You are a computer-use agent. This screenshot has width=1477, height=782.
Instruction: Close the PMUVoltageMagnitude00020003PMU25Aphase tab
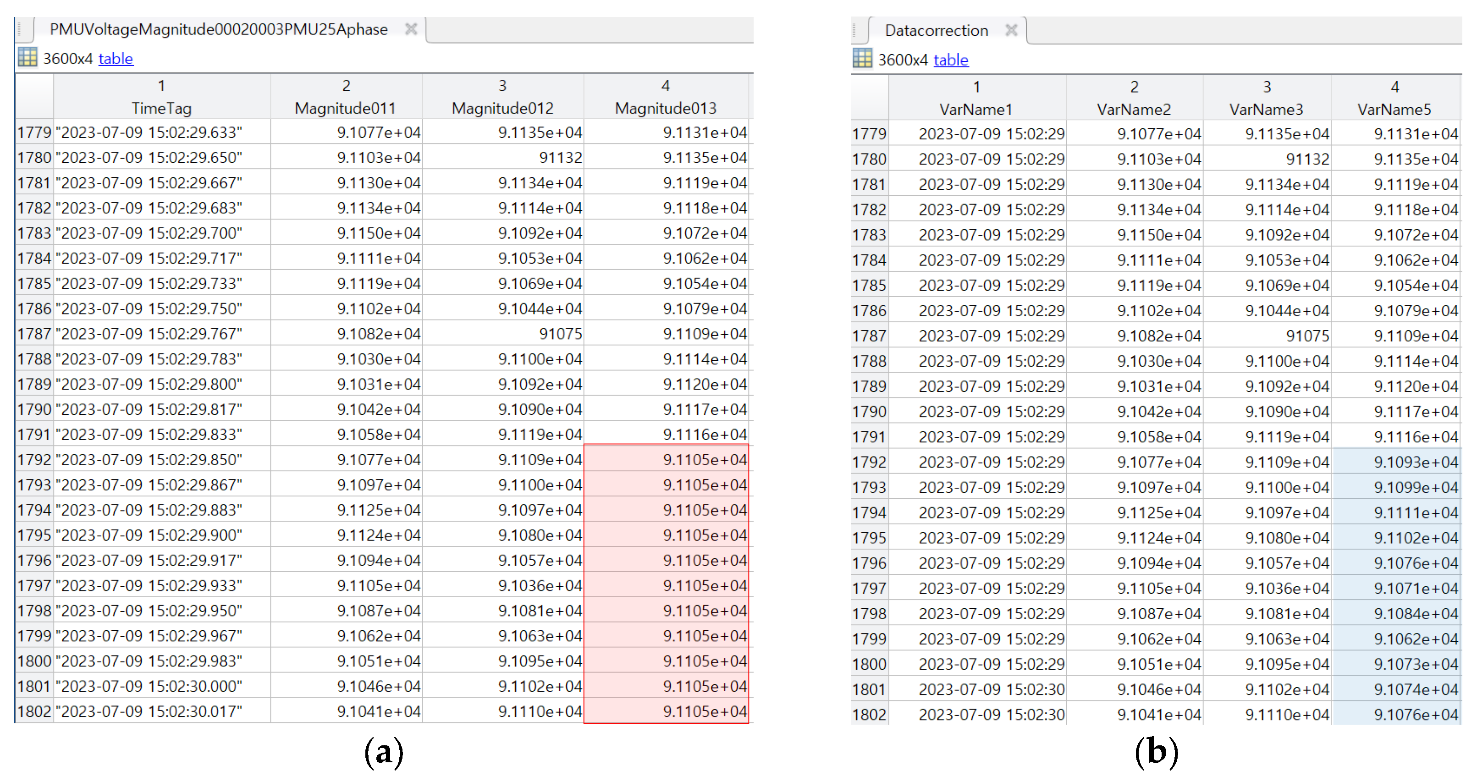(411, 29)
